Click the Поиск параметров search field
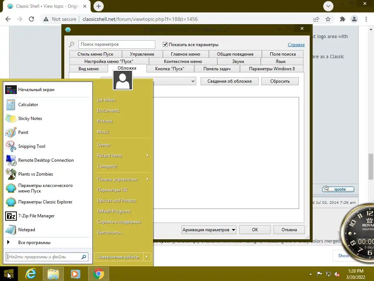 pos(117,44)
